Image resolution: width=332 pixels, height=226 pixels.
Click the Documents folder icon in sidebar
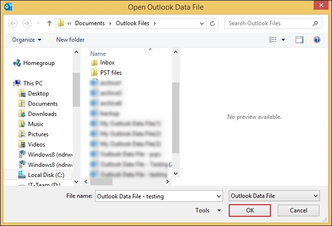click(22, 104)
